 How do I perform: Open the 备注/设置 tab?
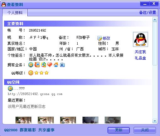tap(147, 13)
